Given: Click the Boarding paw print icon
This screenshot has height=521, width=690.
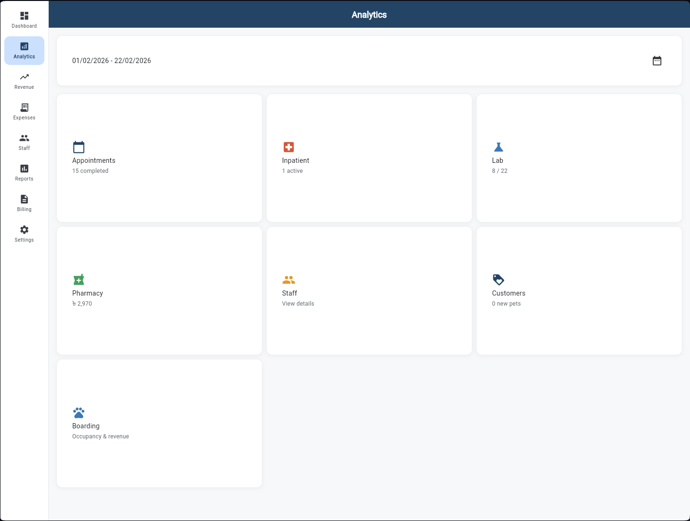Looking at the screenshot, I should 79,412.
